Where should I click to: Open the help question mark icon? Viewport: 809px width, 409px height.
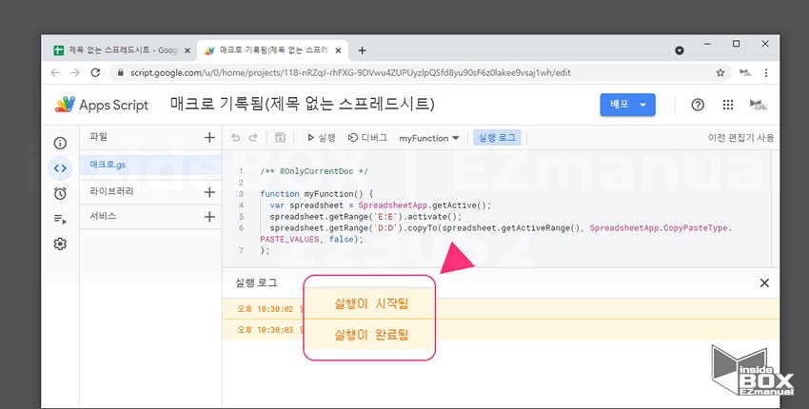tap(698, 105)
